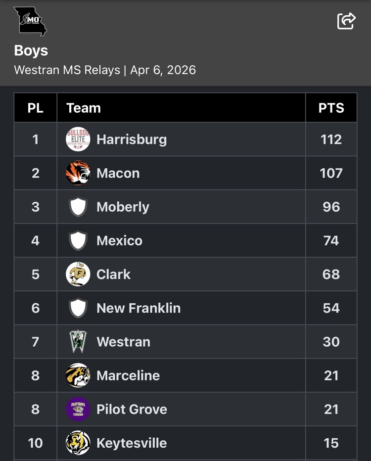The image size is (371, 461).
Task: Select the Marceline tiger logo
Action: coord(78,375)
